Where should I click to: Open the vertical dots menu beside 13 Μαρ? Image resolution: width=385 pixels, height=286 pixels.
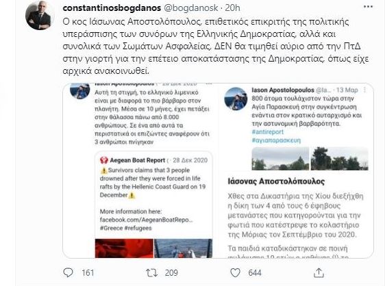point(365,90)
